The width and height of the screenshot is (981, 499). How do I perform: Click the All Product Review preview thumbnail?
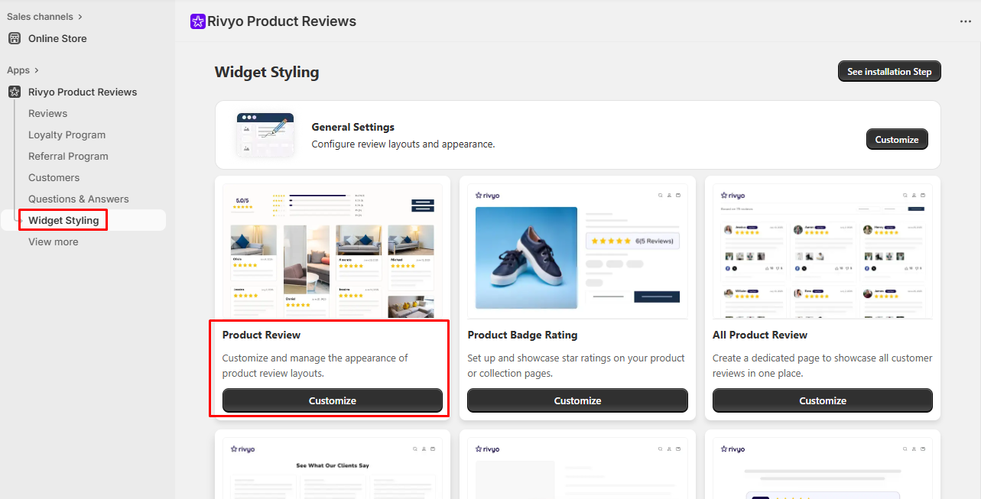823,251
